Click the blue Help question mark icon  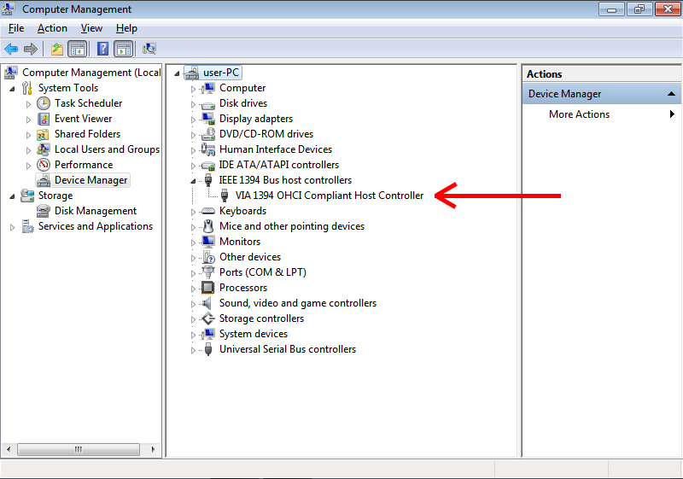(102, 49)
